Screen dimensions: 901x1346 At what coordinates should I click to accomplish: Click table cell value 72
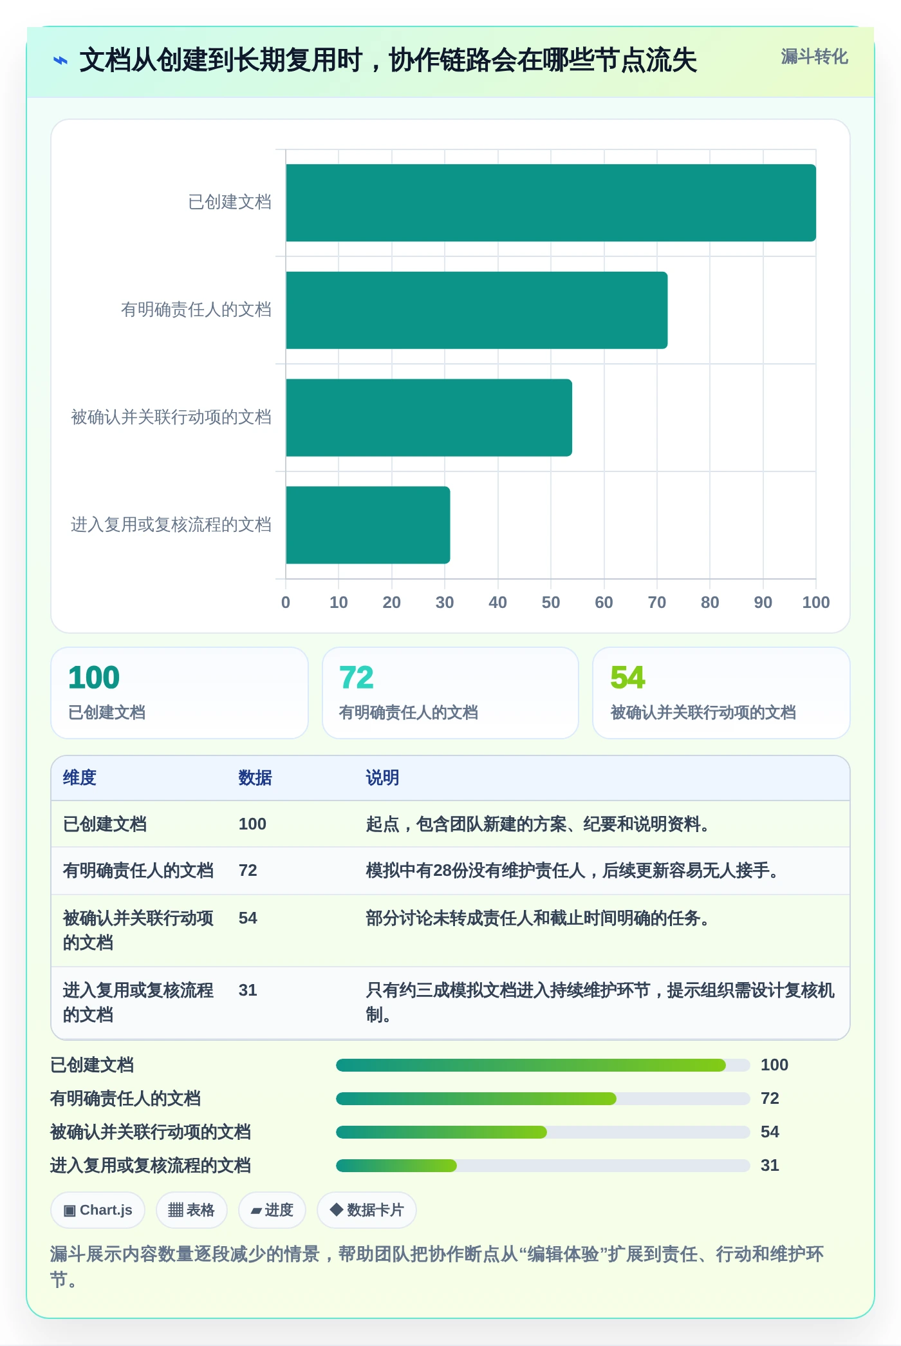click(248, 871)
